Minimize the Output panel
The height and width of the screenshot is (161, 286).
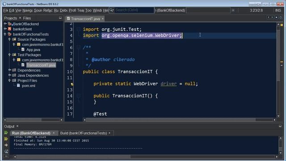coord(280,126)
